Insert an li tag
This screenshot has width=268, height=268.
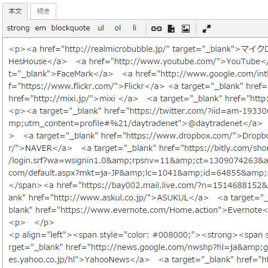[x=135, y=28]
